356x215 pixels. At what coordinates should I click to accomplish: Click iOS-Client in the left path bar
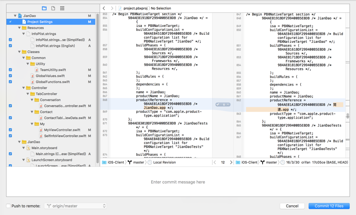click(x=116, y=162)
